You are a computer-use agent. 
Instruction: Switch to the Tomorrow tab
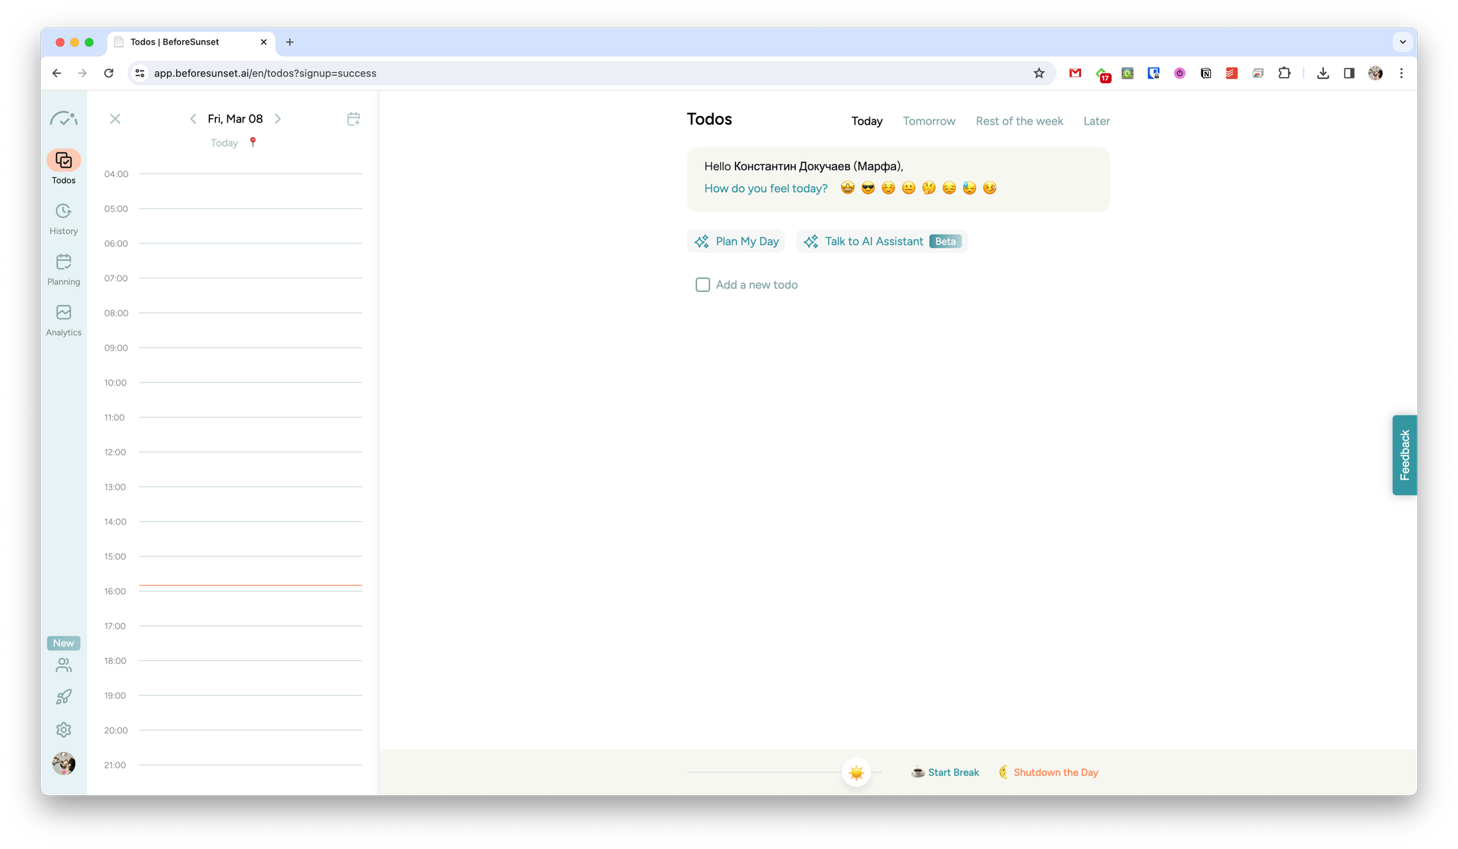[929, 121]
